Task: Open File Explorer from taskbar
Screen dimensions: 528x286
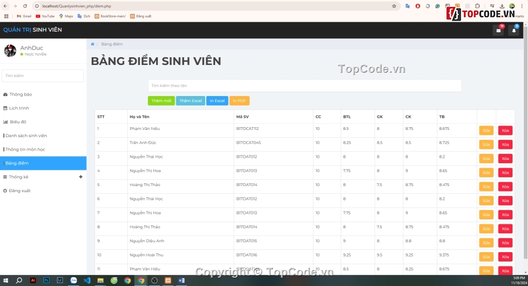Action: tap(101, 280)
